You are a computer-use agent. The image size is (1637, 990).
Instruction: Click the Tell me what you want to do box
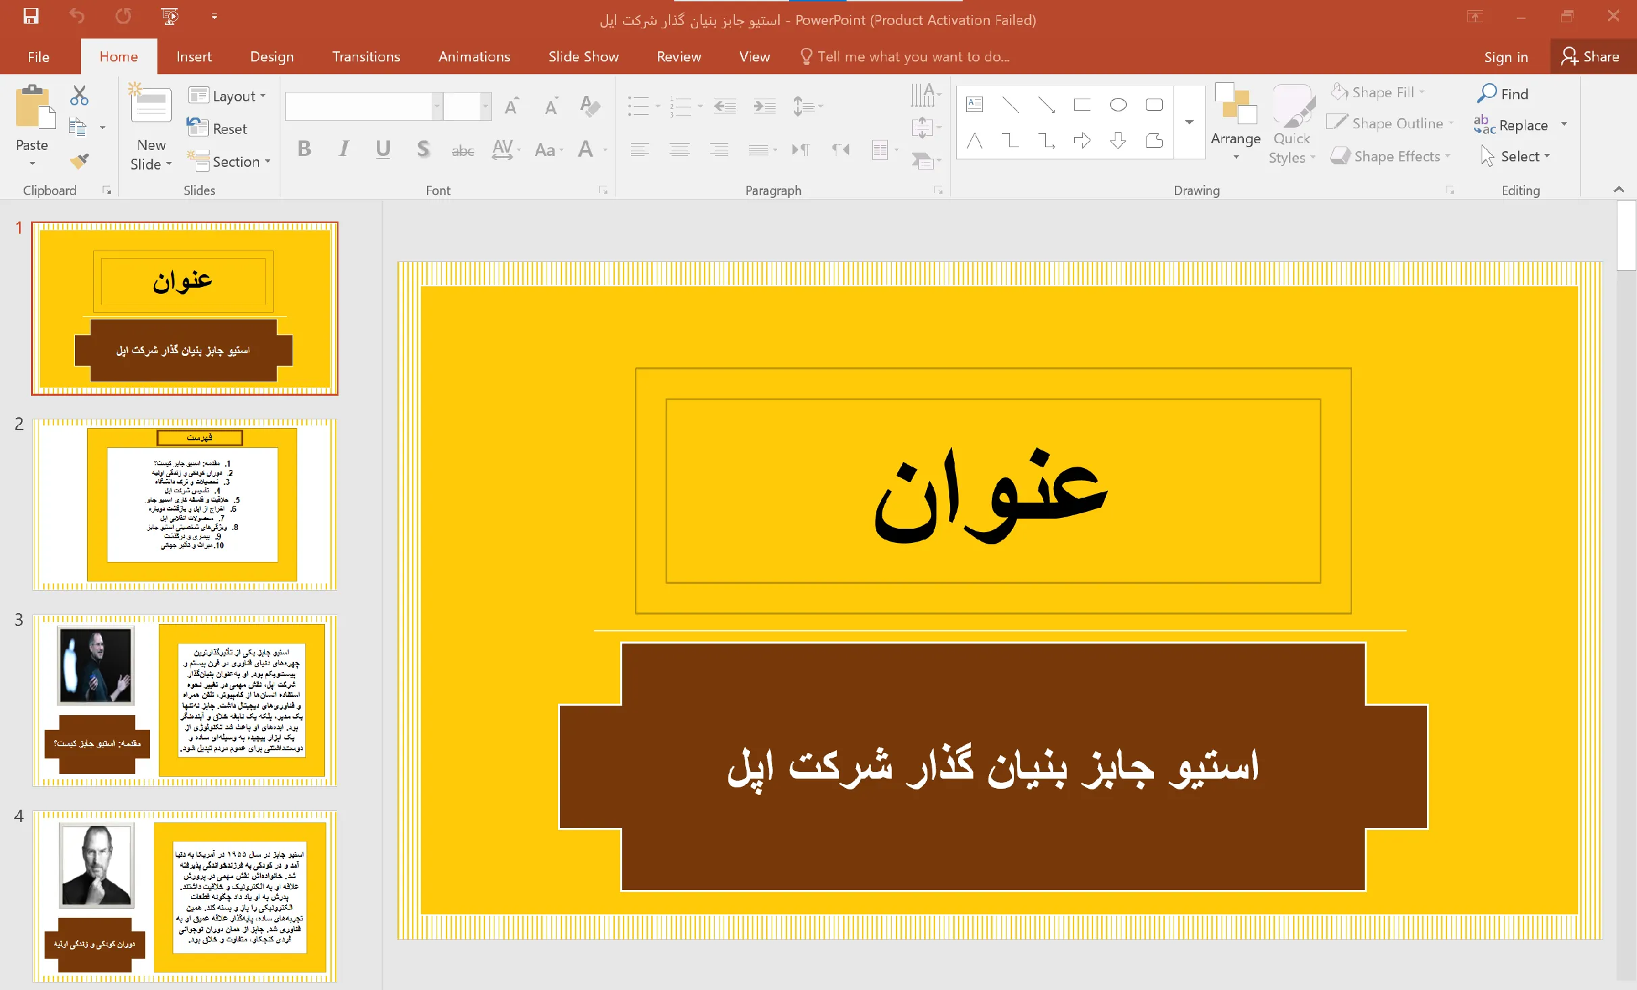pyautogui.click(x=905, y=57)
